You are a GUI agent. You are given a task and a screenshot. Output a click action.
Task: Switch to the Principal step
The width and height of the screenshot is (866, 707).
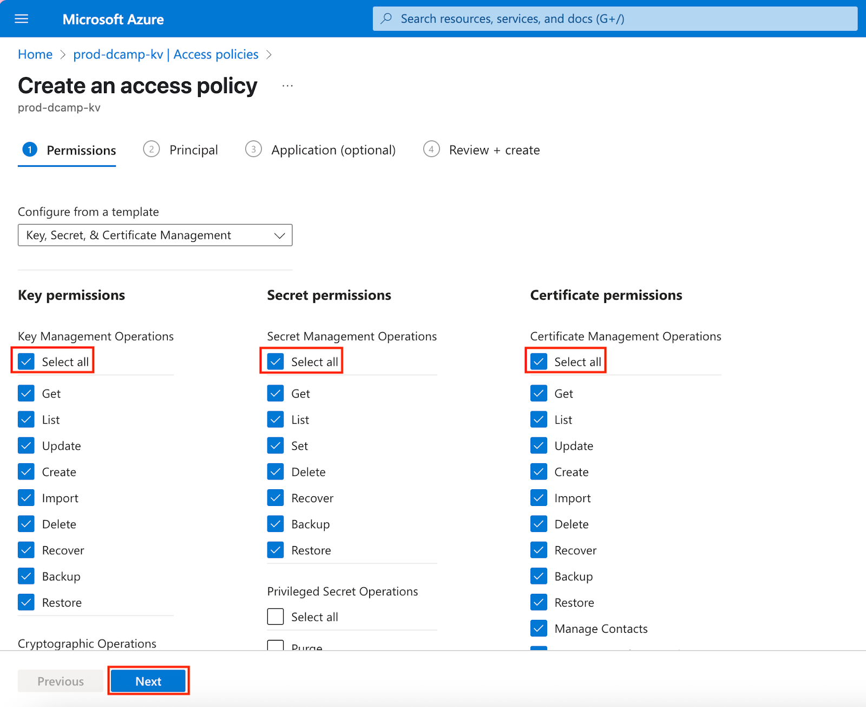click(193, 150)
